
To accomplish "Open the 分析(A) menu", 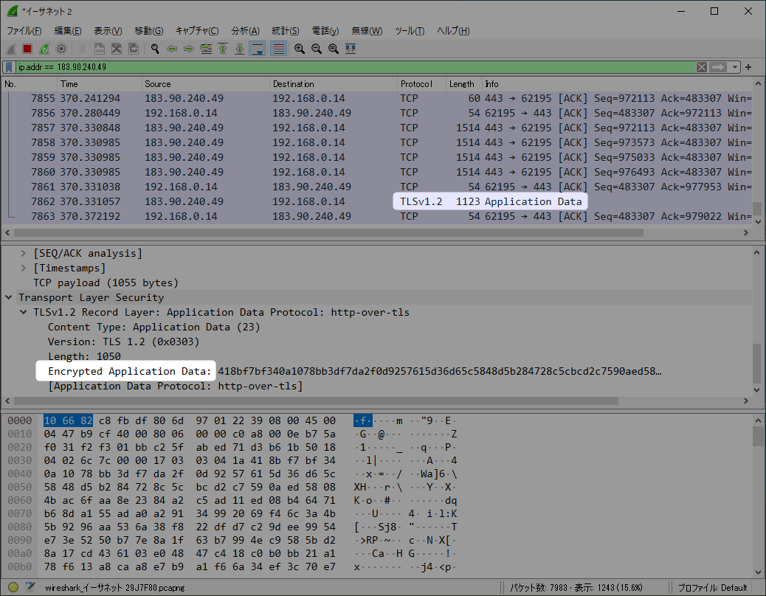I will (245, 31).
